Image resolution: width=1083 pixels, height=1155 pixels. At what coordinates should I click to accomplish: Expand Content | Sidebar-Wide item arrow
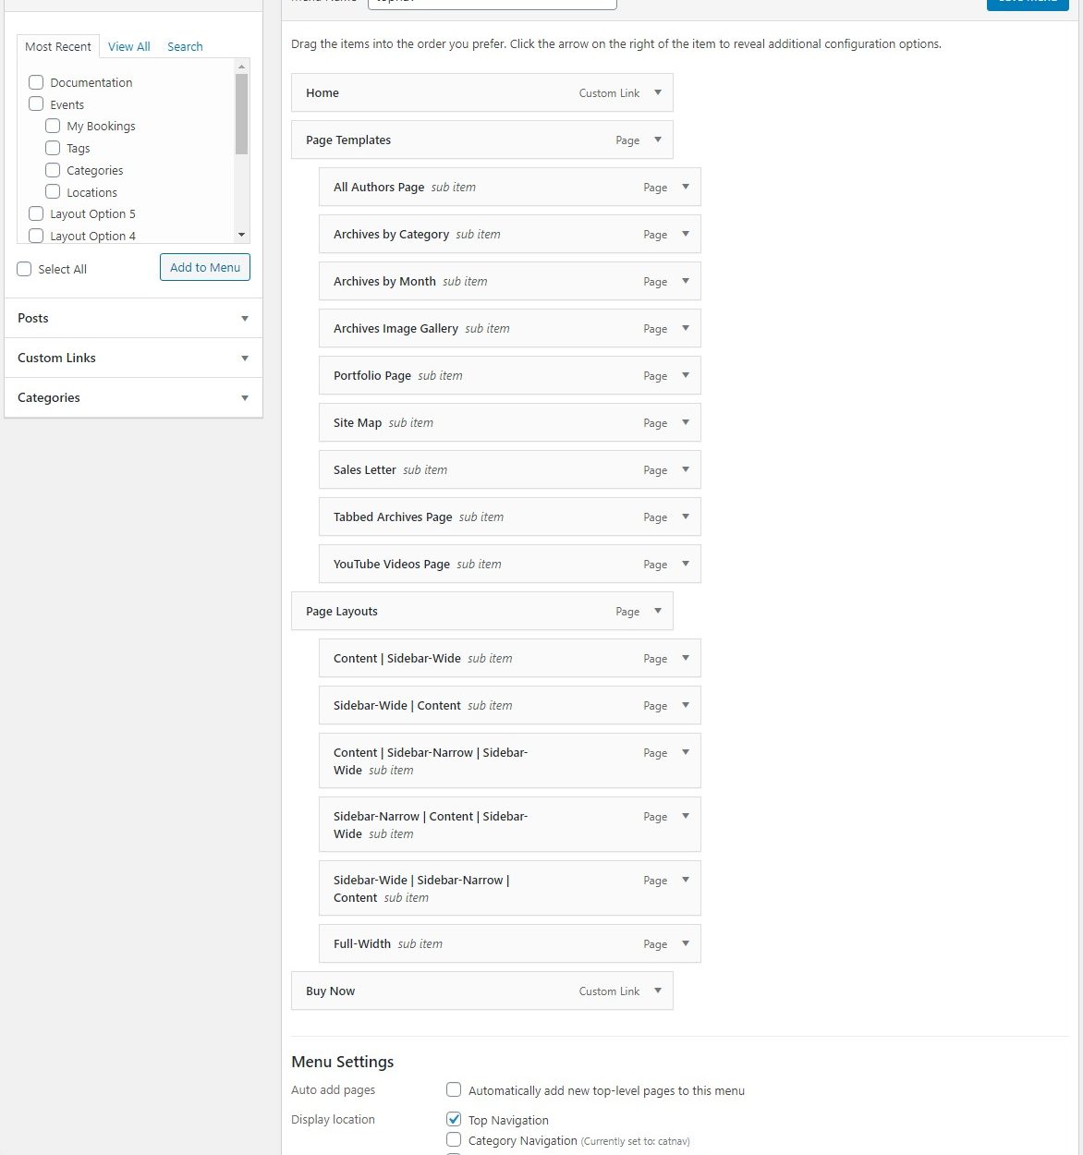[x=686, y=658]
